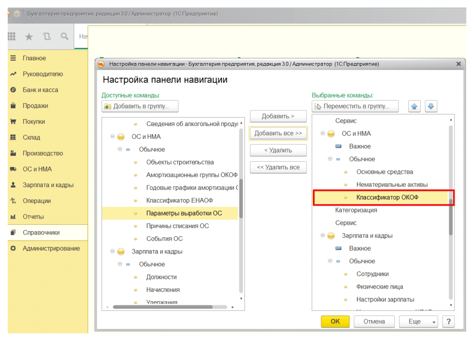
Task: Click the search magnifier icon
Action: 64,37
